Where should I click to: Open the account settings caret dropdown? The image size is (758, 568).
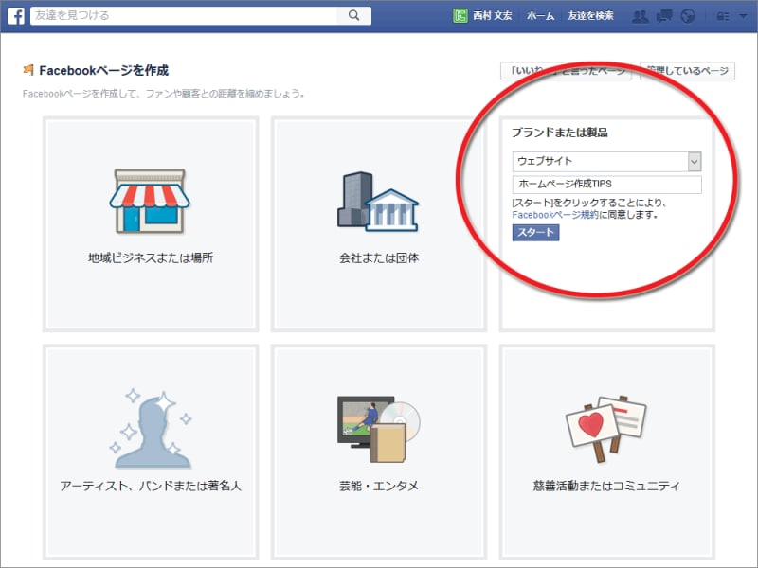click(742, 15)
